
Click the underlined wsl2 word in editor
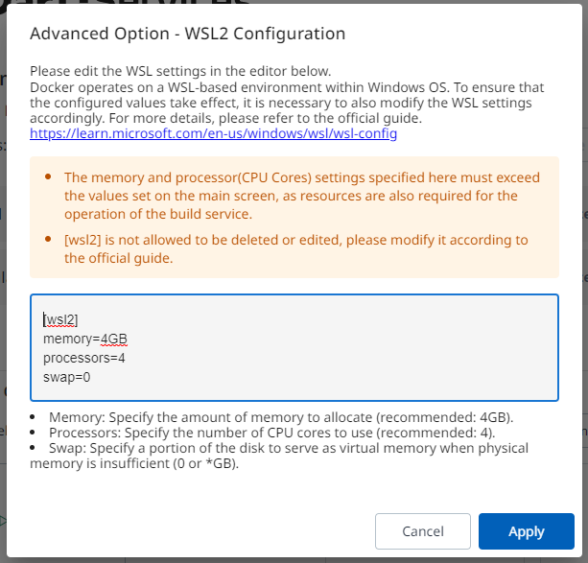click(61, 319)
